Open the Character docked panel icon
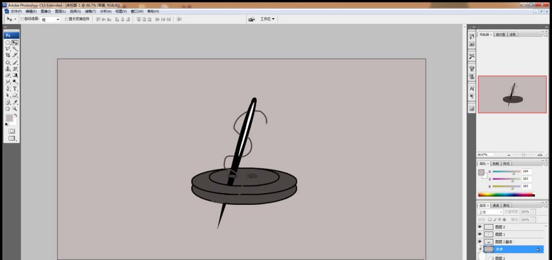The height and width of the screenshot is (260, 552). [x=472, y=89]
